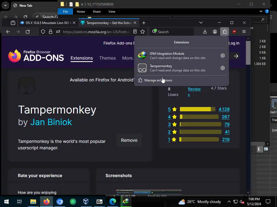
Task: Open Windows Start menu
Action: coord(6,202)
